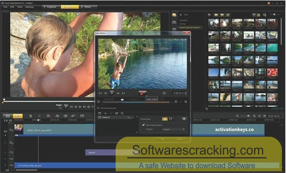The height and width of the screenshot is (173, 286).
Task: Toggle the mosaic option beside tracker type
Action: click(184, 119)
